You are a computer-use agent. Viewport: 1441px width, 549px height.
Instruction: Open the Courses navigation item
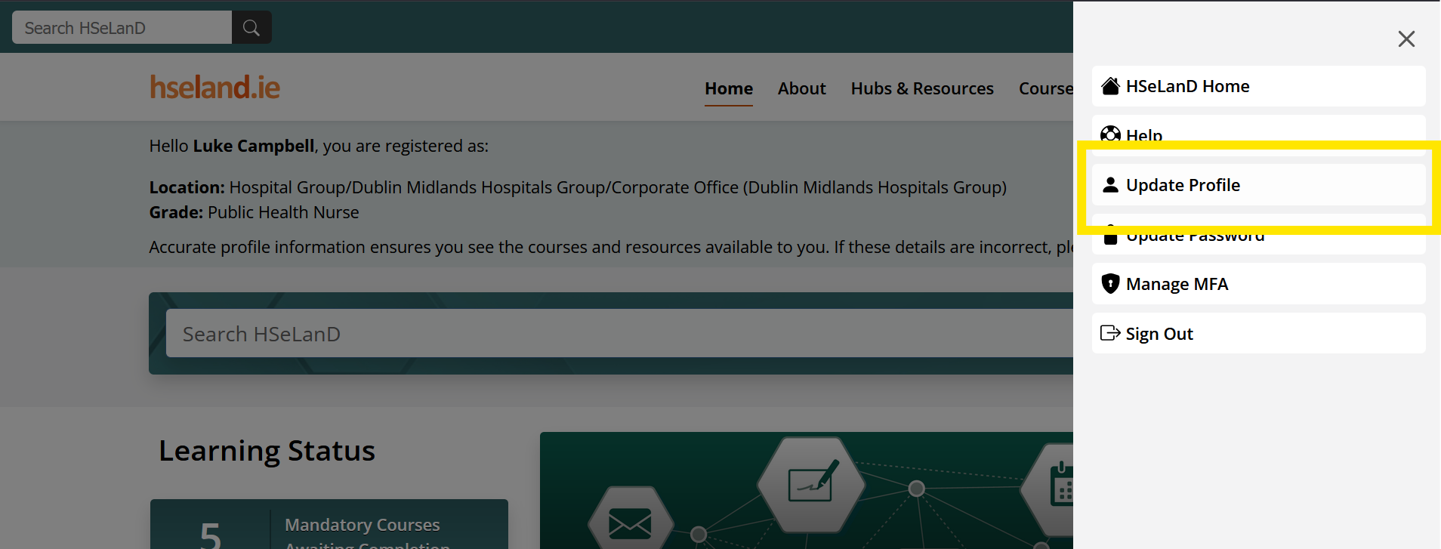click(x=1045, y=88)
